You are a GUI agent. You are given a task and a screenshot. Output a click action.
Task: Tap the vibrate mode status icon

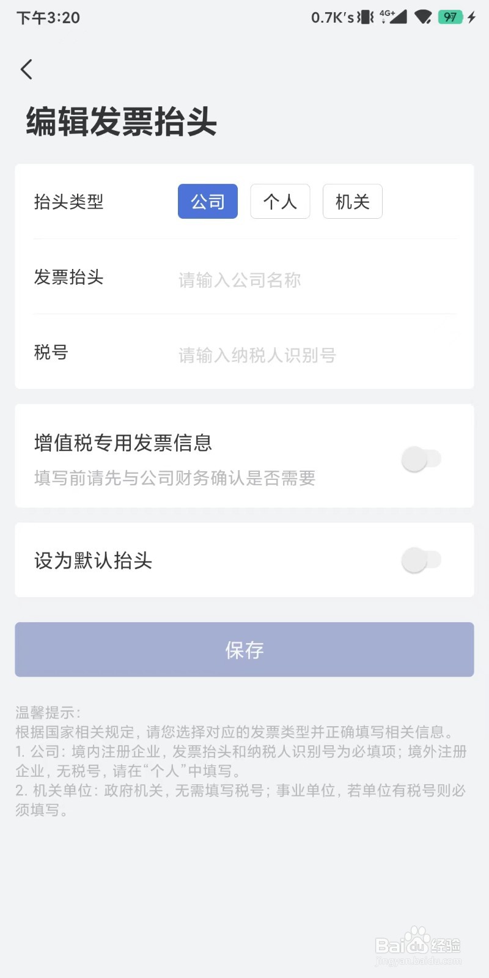366,17
